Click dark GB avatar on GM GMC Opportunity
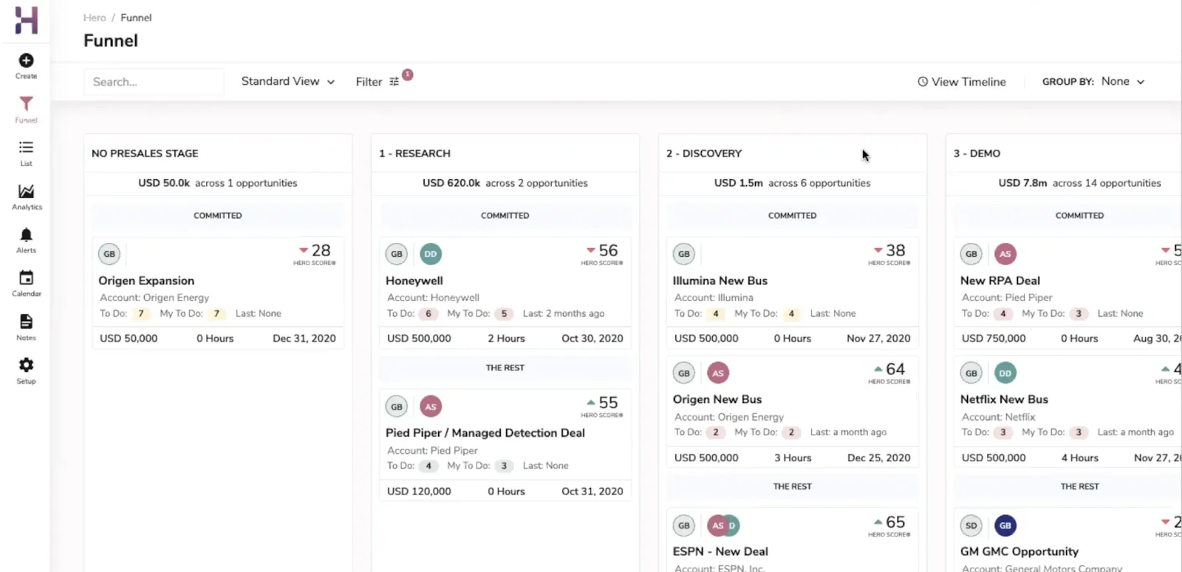 pyautogui.click(x=1005, y=526)
